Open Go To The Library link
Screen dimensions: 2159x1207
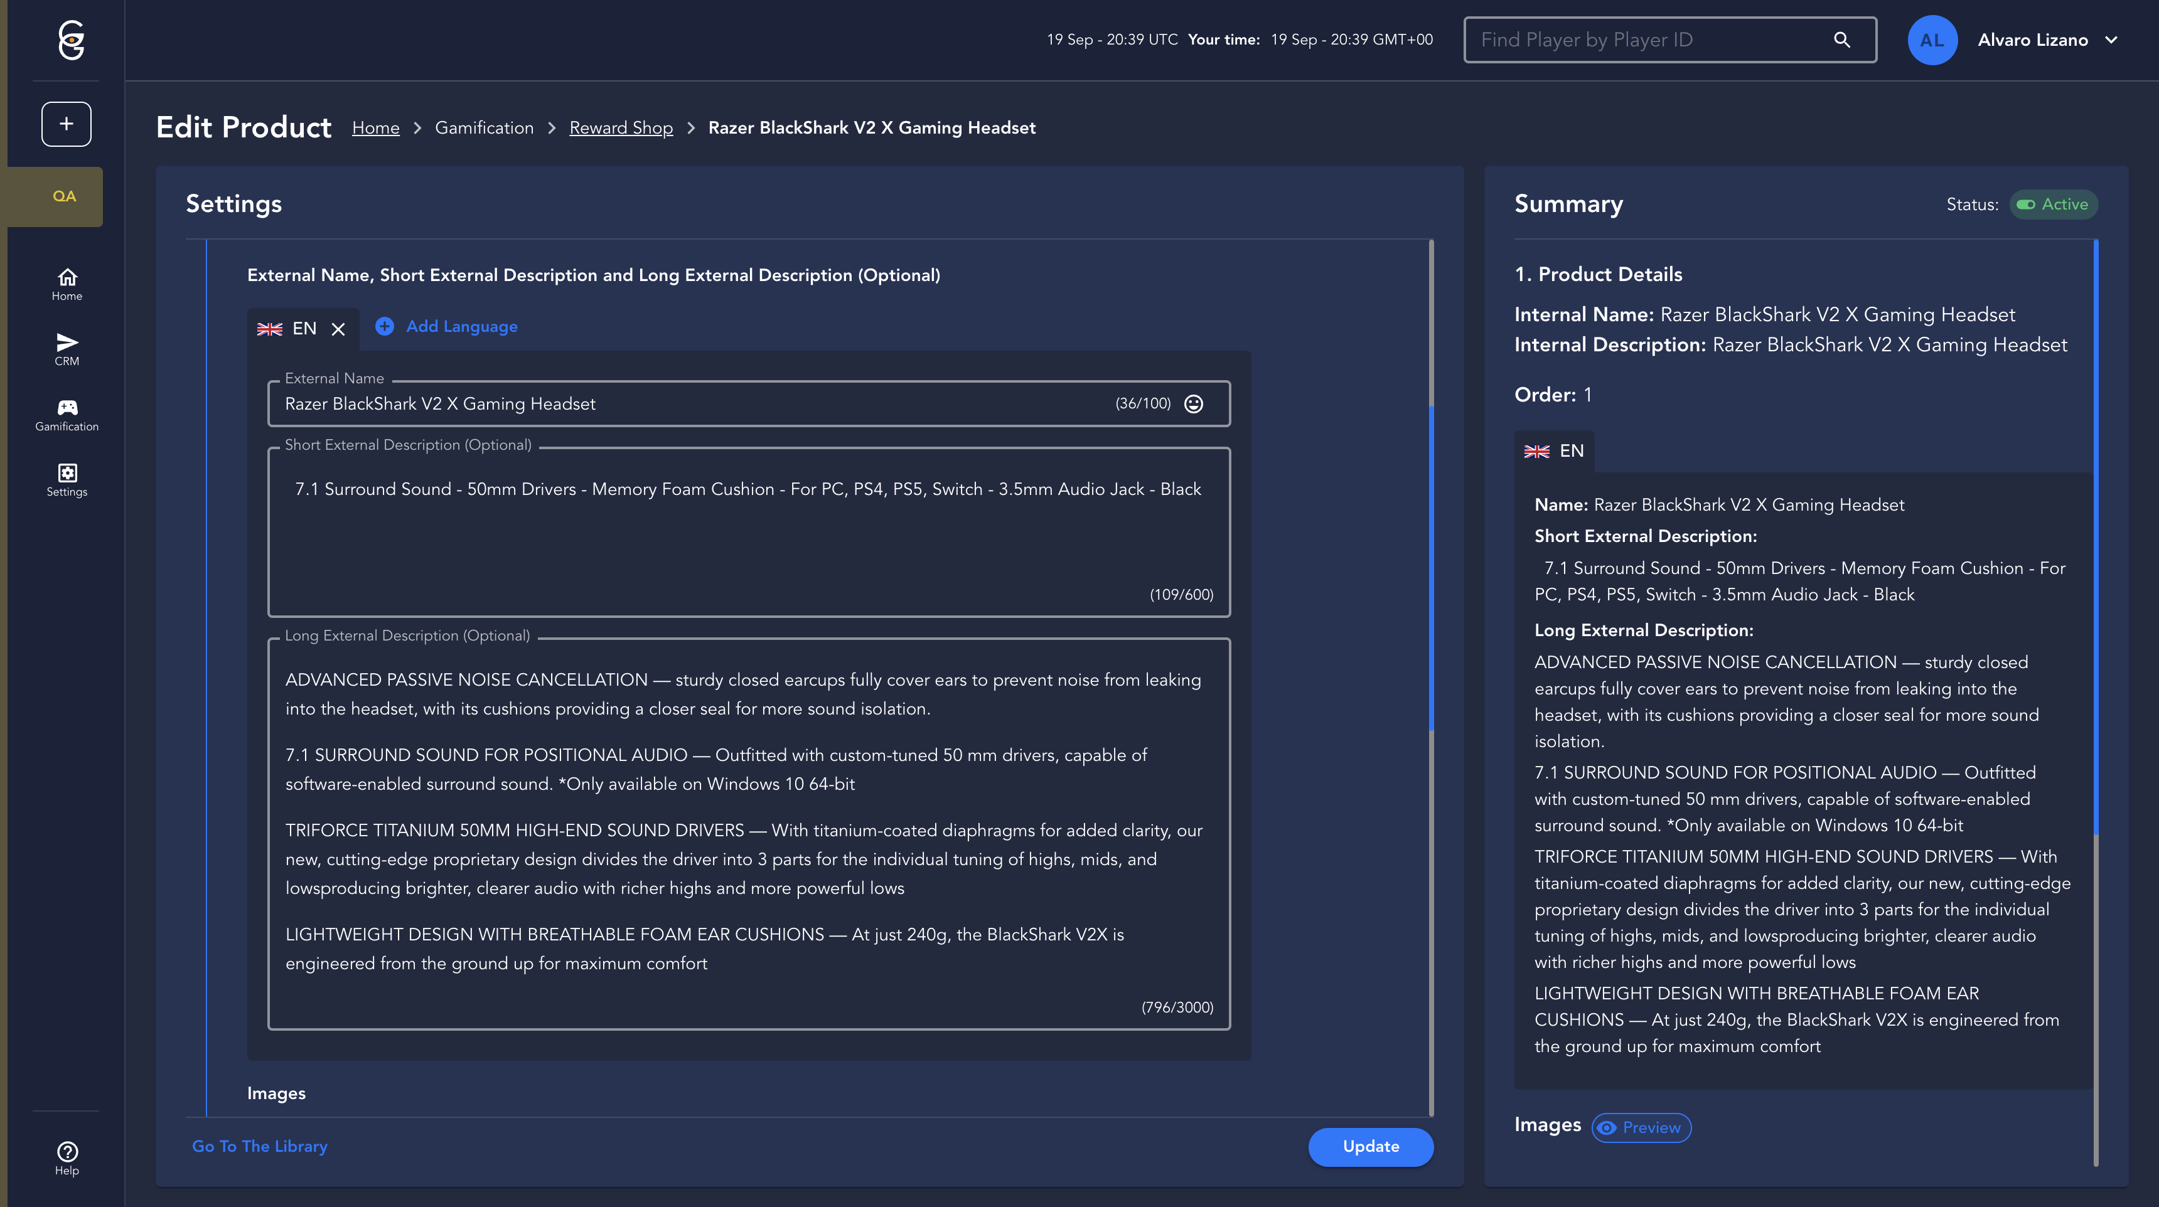tap(260, 1146)
